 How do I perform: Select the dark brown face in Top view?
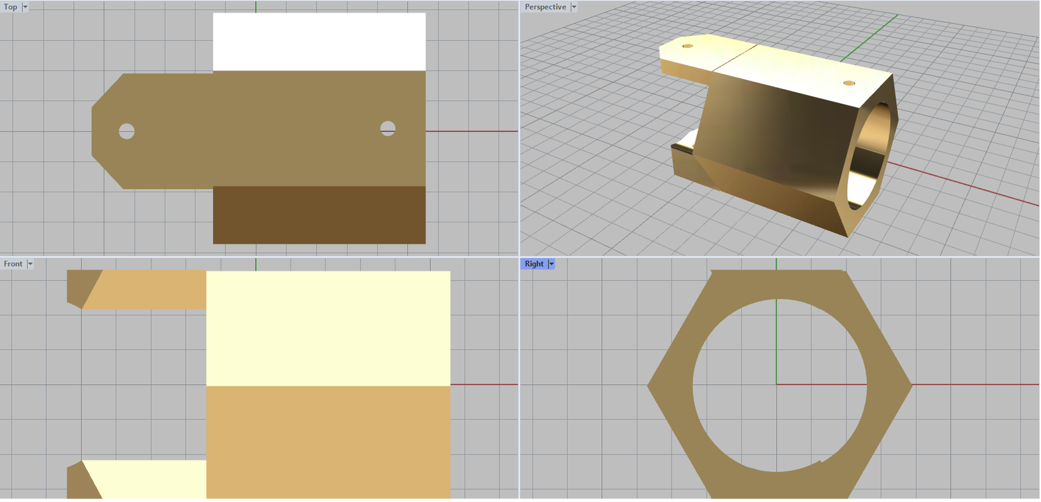pos(319,215)
